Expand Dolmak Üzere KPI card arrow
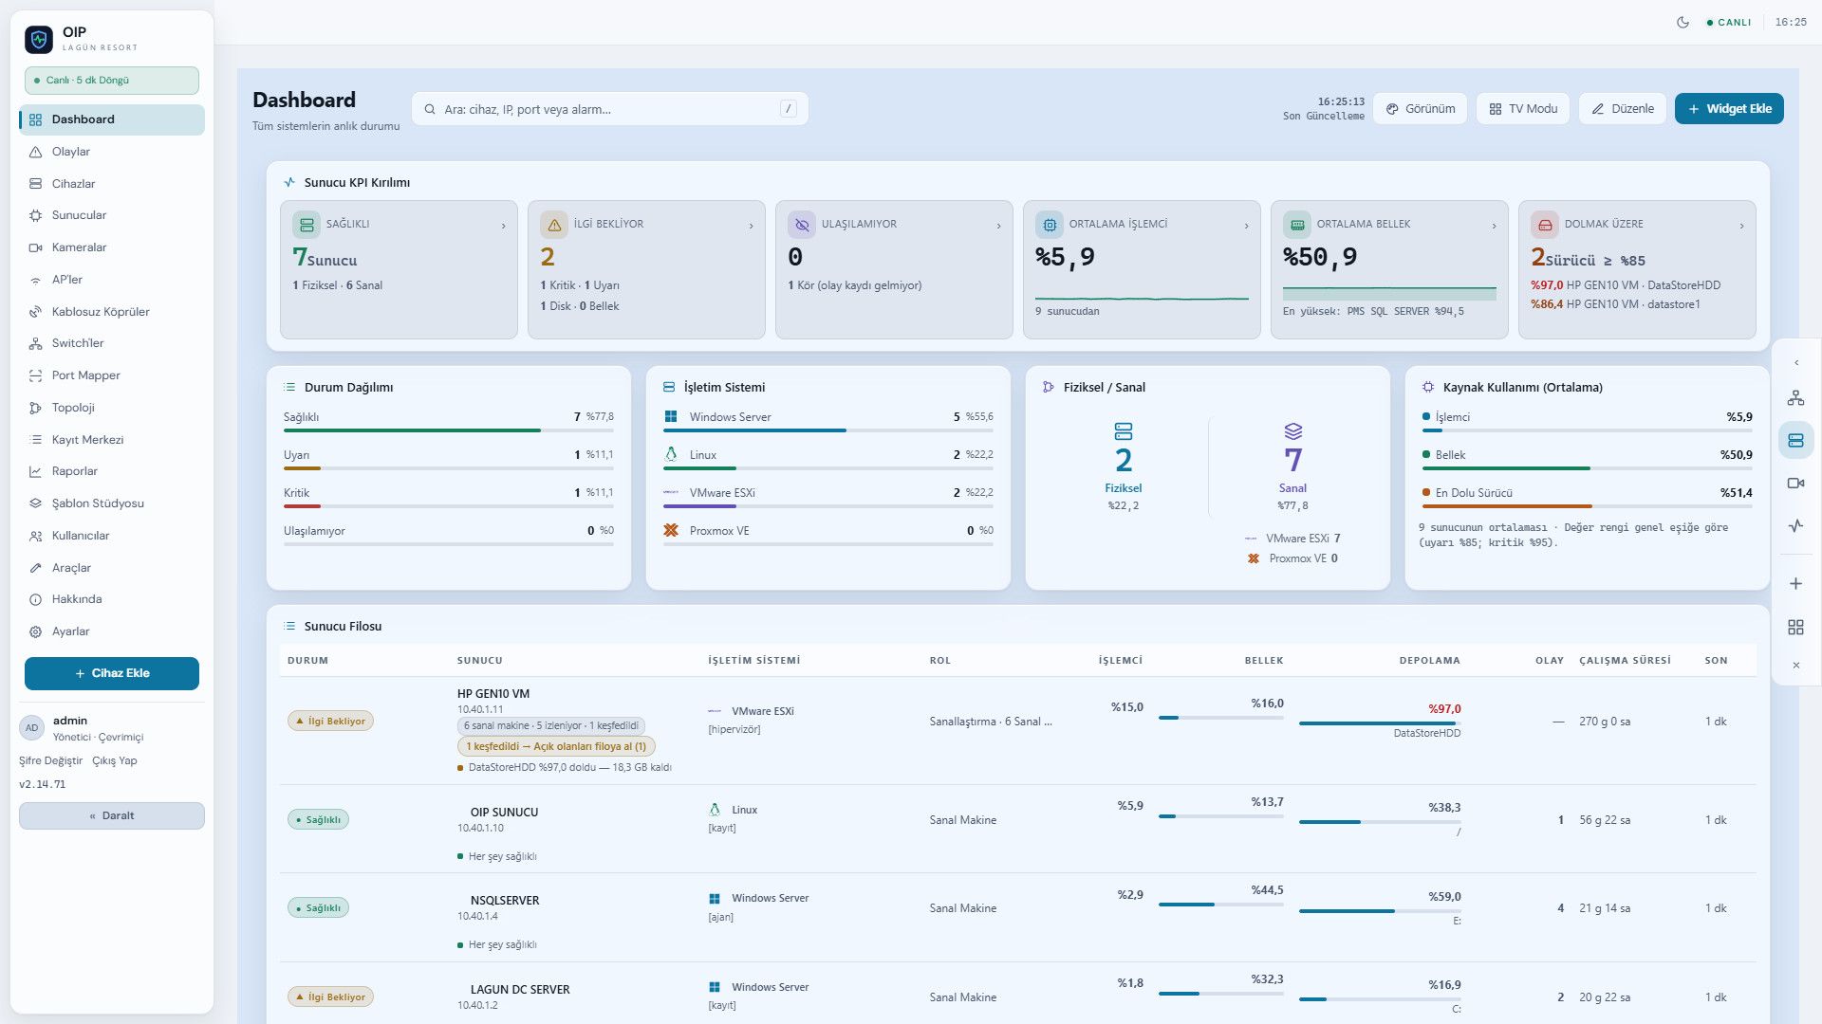Screen dimensions: 1822x1024 point(1741,226)
